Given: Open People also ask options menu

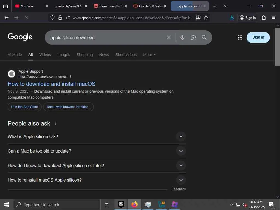Looking at the screenshot, I should 56,123.
